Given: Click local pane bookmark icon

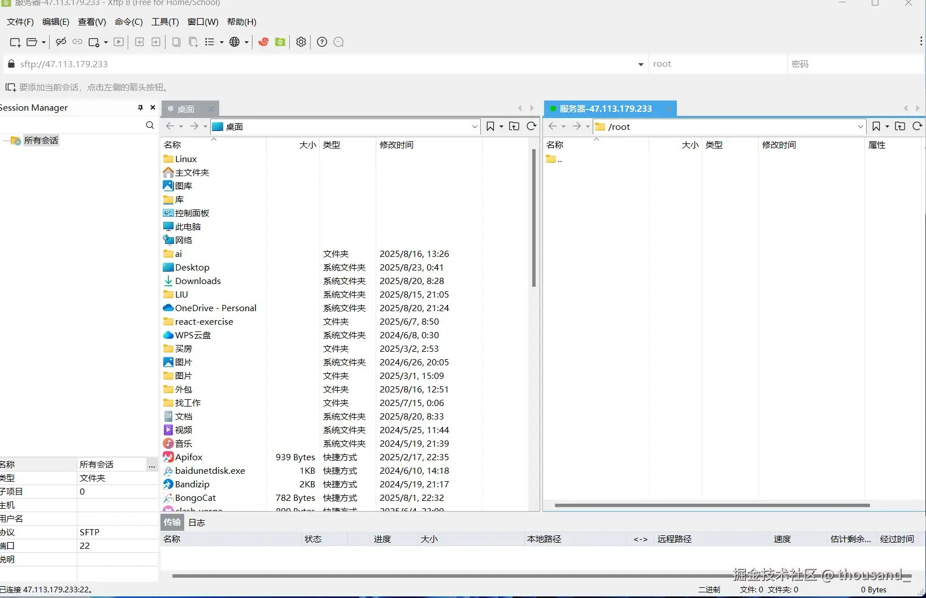Looking at the screenshot, I should click(x=490, y=126).
